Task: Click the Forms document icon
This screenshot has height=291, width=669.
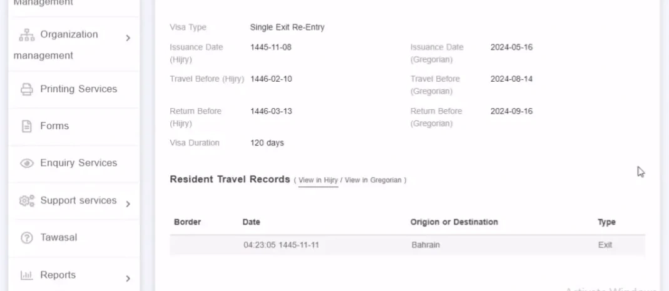Action: [x=27, y=126]
